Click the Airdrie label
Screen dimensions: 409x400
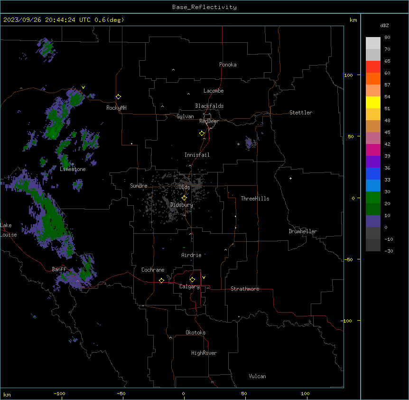point(191,255)
